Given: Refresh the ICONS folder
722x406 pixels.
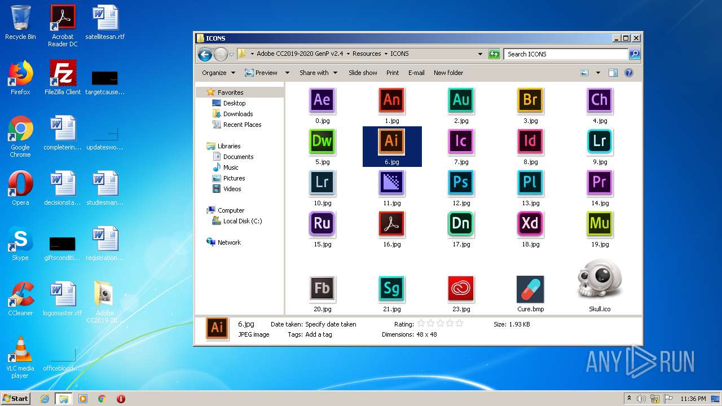Looking at the screenshot, I should click(x=494, y=54).
